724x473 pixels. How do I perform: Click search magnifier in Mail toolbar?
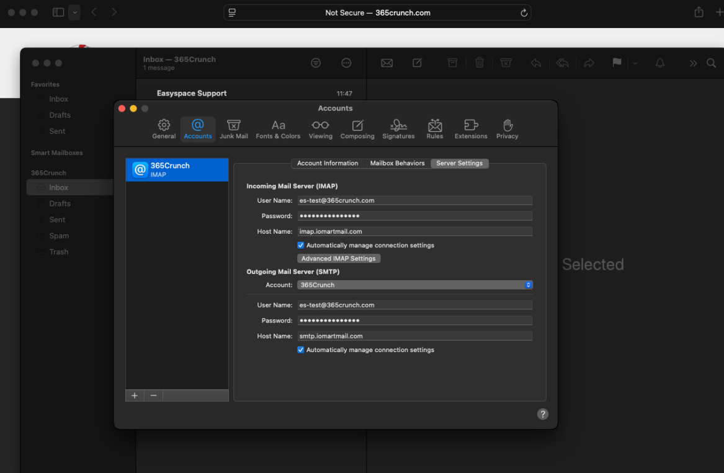[x=711, y=63]
